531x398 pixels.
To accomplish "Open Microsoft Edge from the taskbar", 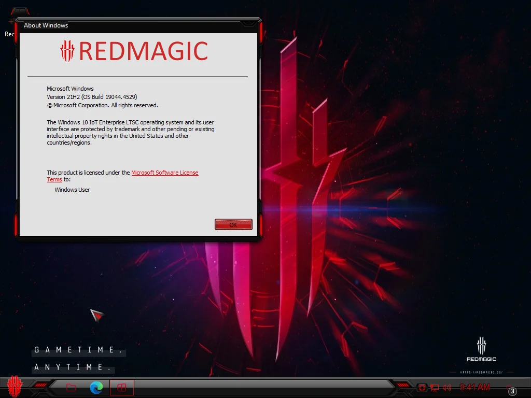I will click(x=96, y=387).
